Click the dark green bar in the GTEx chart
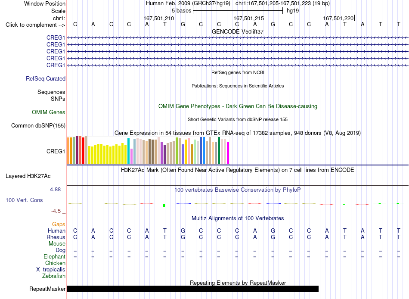 [219, 151]
